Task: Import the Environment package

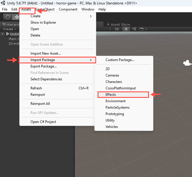Action: 124,101
